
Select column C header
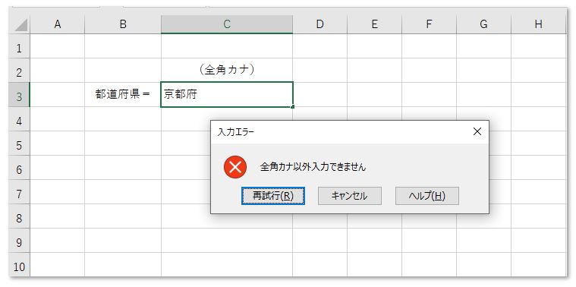227,24
